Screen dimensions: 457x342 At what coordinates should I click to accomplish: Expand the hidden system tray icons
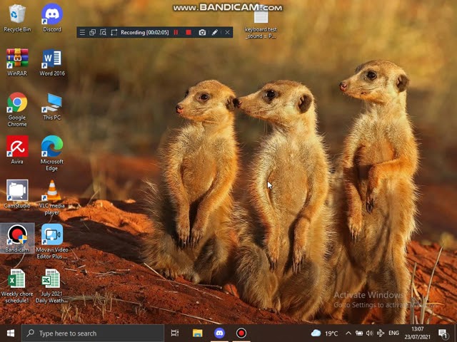348,333
